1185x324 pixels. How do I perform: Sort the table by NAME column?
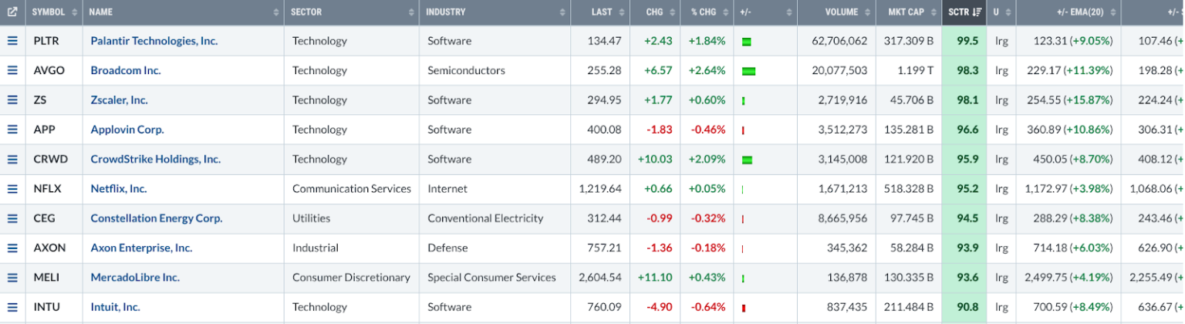184,12
